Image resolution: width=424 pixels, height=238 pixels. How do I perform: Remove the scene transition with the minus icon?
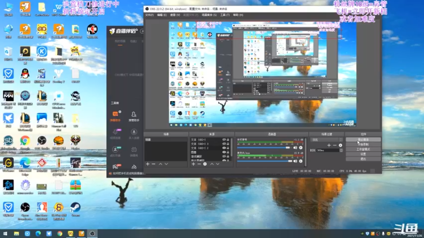point(335,145)
